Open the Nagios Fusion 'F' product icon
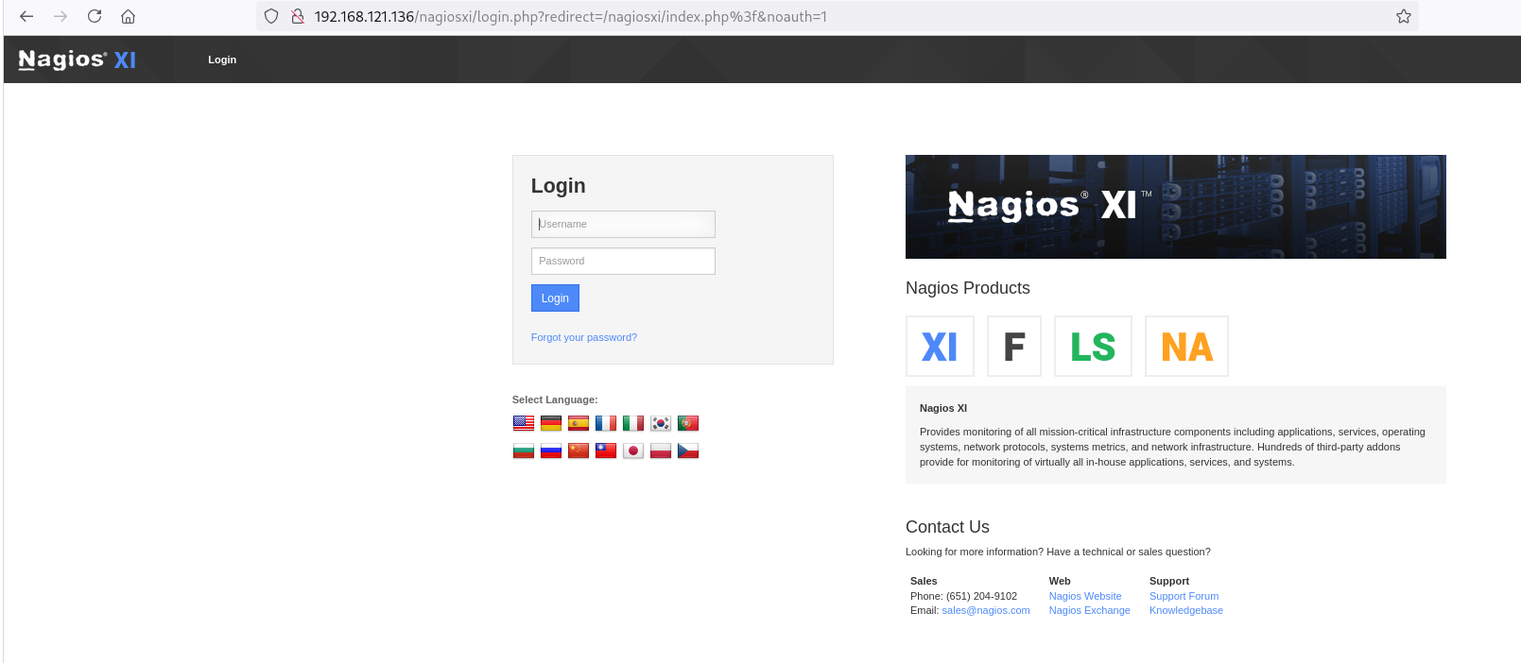The image size is (1521, 663). pyautogui.click(x=1013, y=347)
